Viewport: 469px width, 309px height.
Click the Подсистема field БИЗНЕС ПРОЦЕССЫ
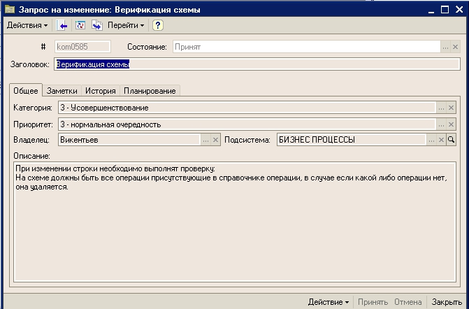[x=352, y=140]
